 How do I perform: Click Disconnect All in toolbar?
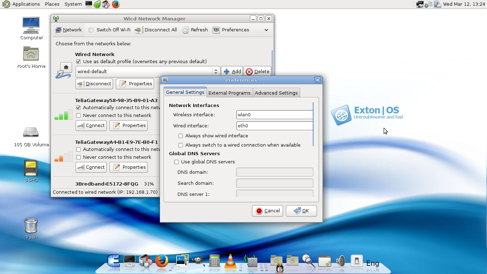pyautogui.click(x=156, y=30)
